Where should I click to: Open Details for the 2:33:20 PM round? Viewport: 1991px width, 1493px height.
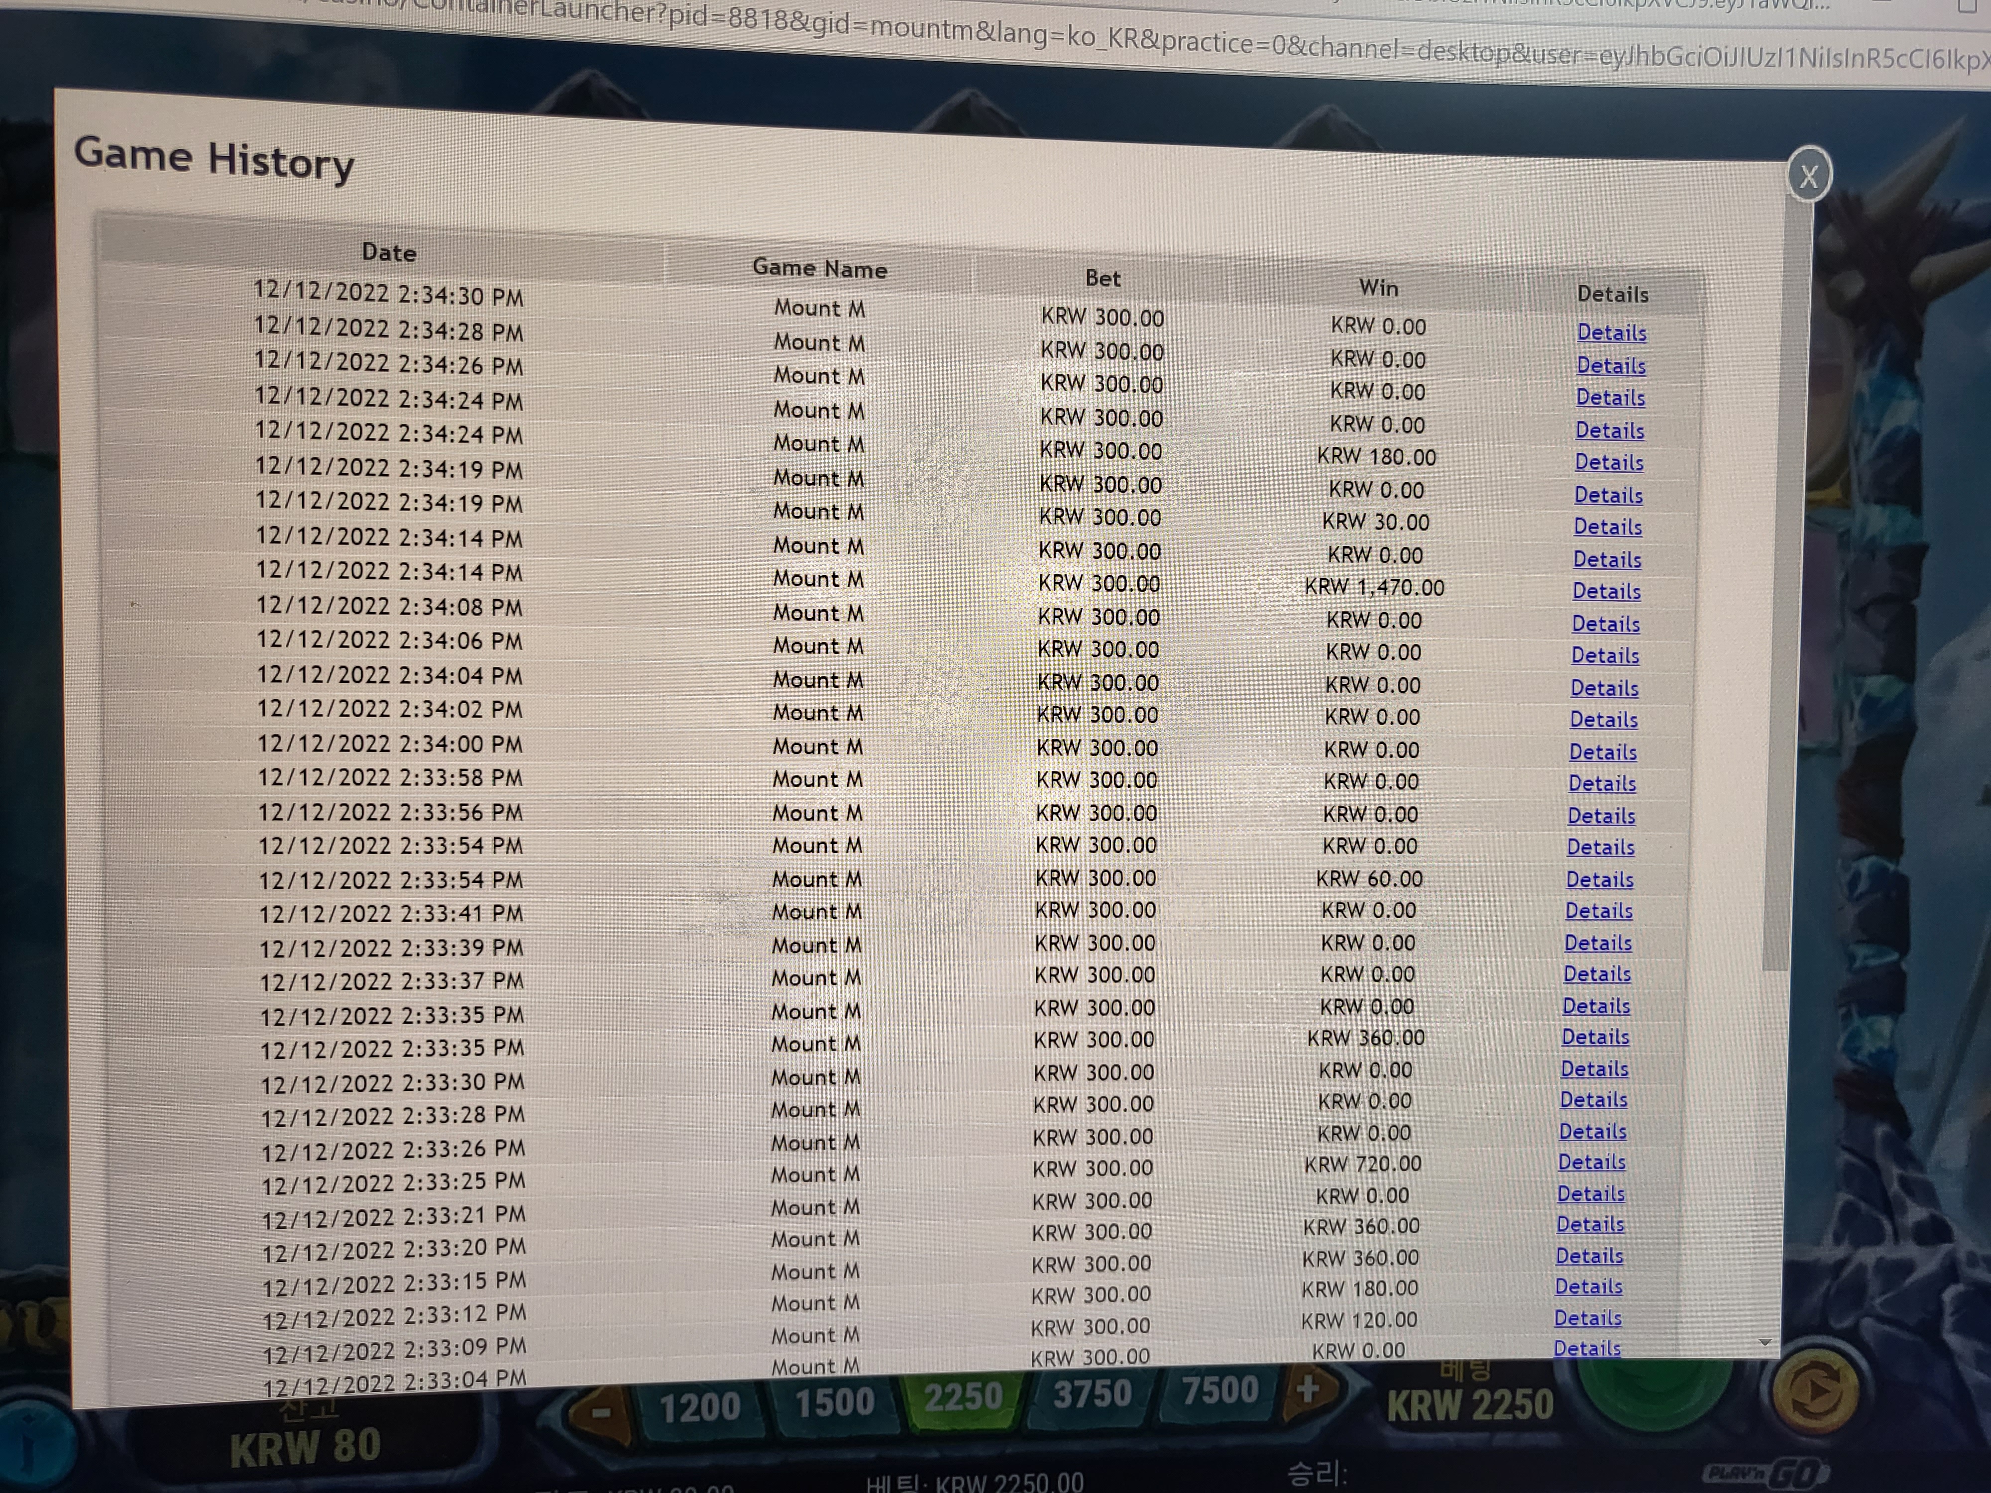tap(1590, 1224)
